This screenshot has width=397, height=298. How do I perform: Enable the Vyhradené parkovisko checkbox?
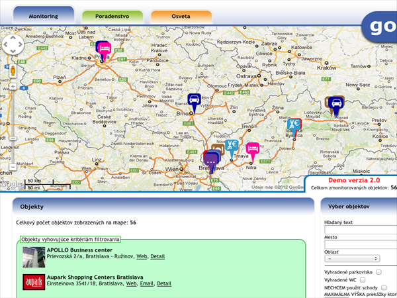(x=378, y=272)
